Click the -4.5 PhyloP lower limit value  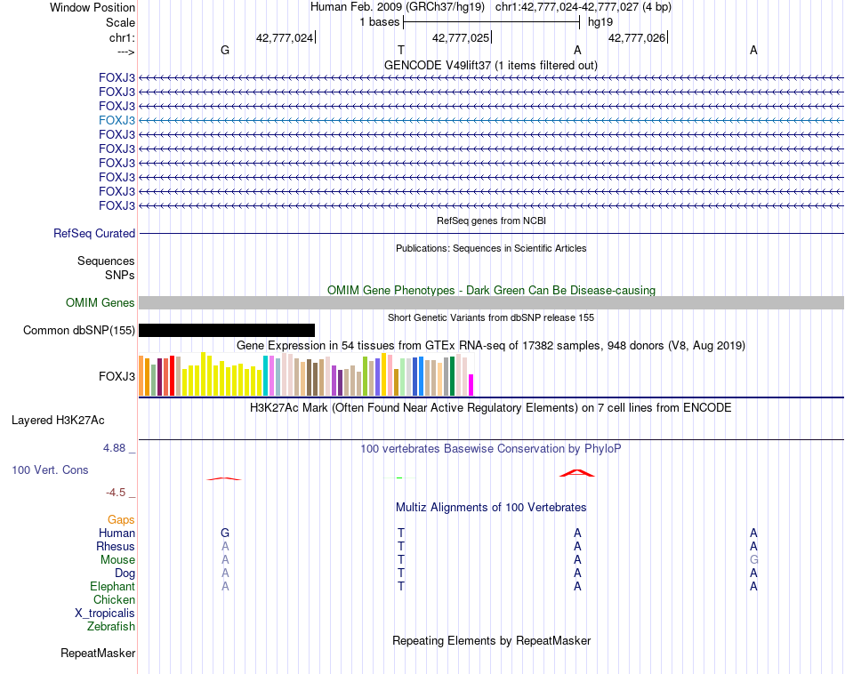(x=116, y=492)
